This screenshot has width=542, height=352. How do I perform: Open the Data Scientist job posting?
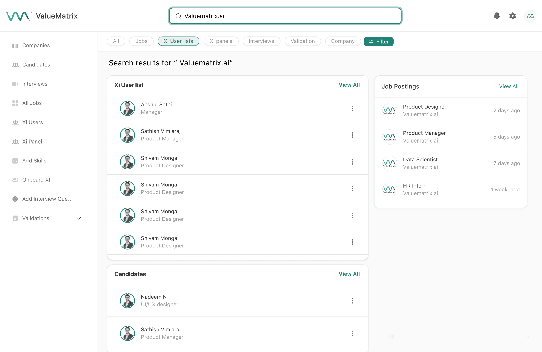tap(420, 160)
